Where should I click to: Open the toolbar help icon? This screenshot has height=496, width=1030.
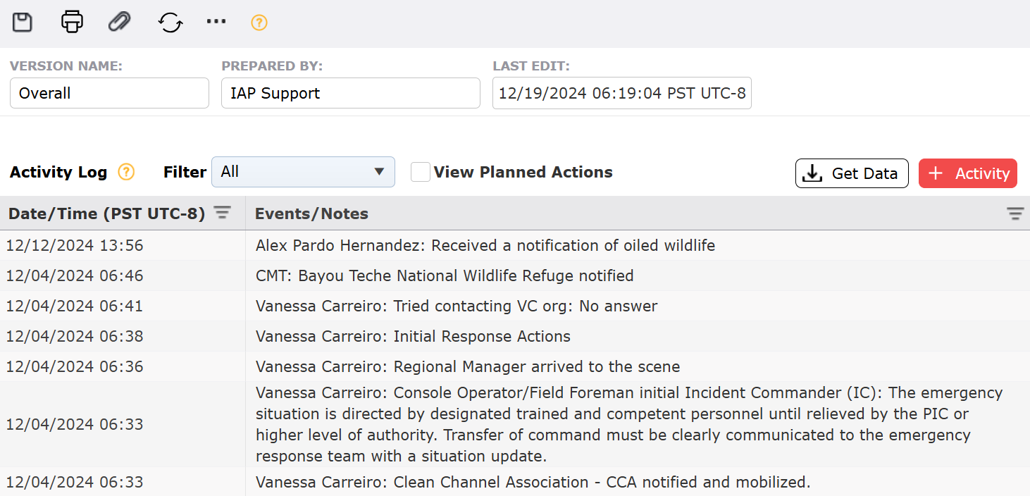coord(259,23)
